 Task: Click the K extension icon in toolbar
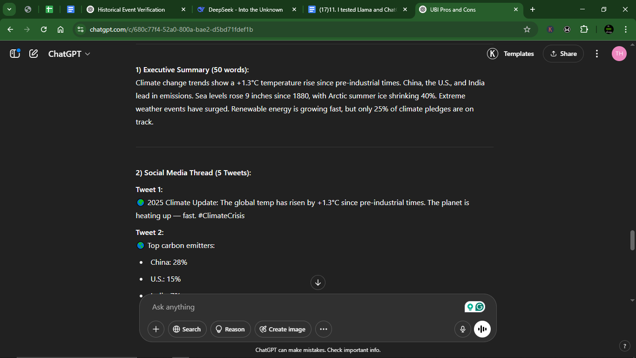(550, 29)
